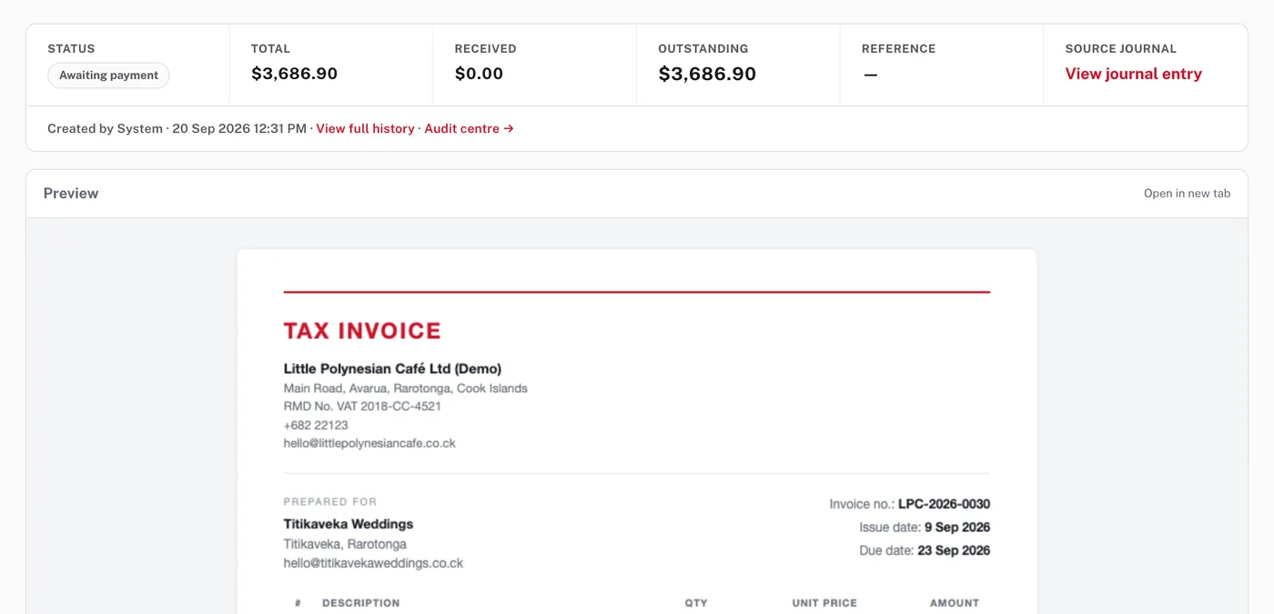Select customer name Titikaveka Weddings
This screenshot has width=1274, height=614.
tap(349, 524)
